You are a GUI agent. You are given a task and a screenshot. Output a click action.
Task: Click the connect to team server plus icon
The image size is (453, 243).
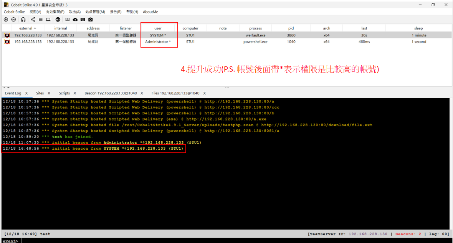6,19
